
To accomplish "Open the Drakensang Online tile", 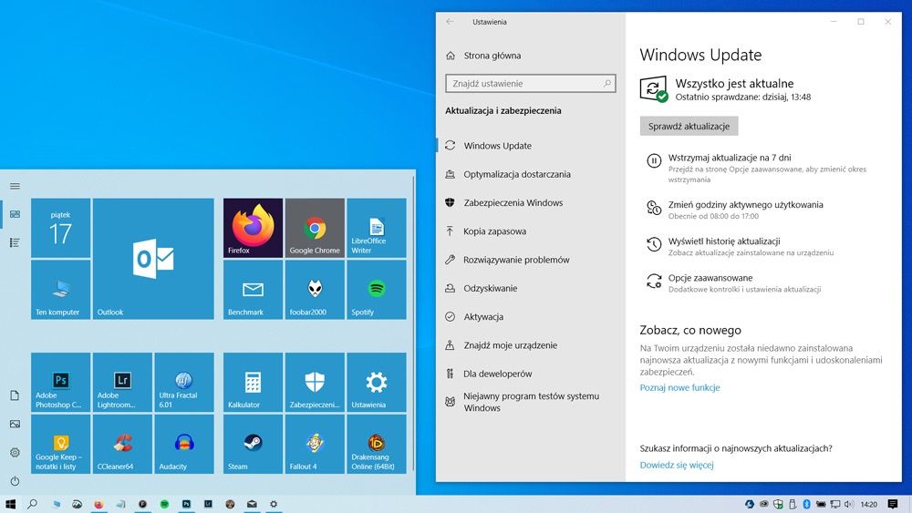I will click(x=377, y=444).
